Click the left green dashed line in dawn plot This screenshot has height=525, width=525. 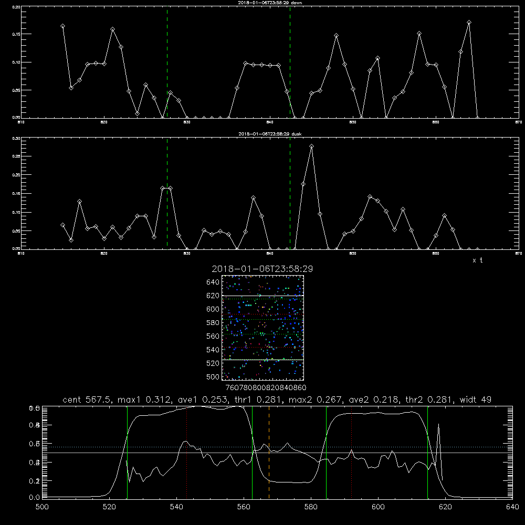point(167,62)
